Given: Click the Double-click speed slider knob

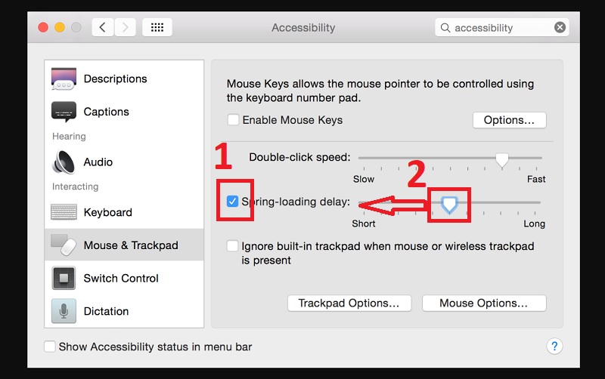Looking at the screenshot, I should [501, 159].
